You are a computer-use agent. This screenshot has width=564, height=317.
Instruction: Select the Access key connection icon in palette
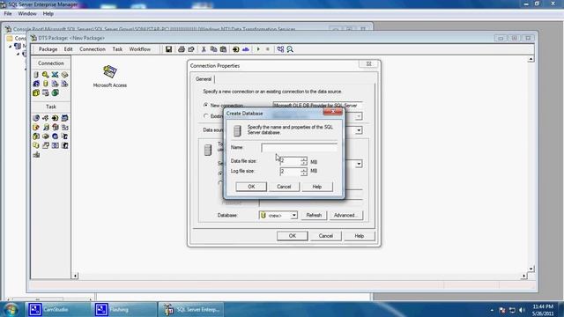point(45,75)
